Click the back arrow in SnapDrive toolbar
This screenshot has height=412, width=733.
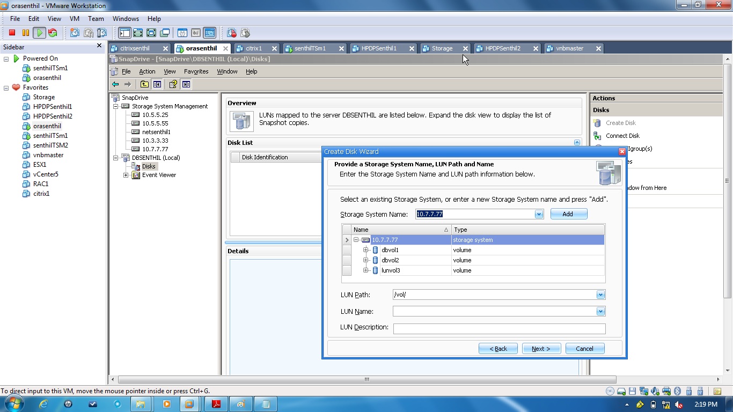[115, 84]
